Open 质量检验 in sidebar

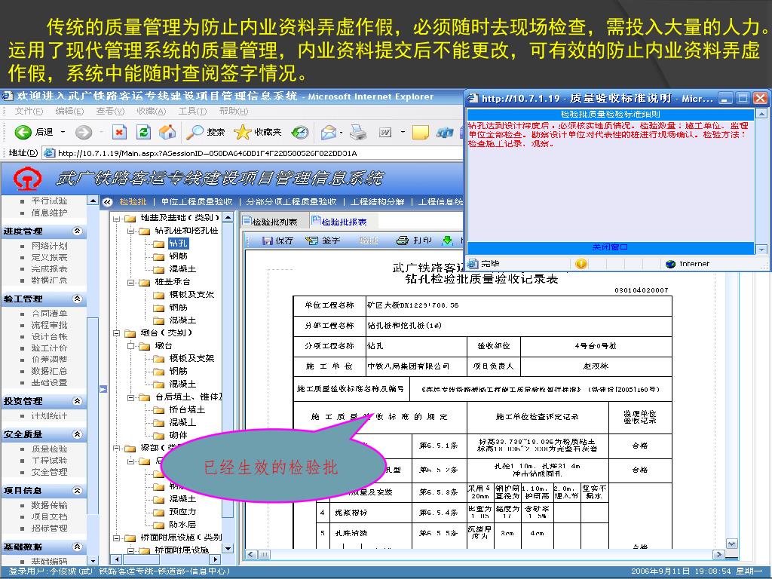[49, 449]
